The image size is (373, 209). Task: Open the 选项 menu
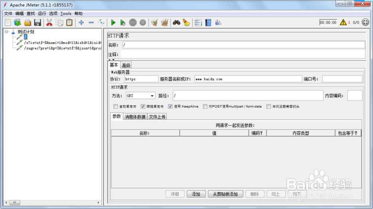[53, 13]
